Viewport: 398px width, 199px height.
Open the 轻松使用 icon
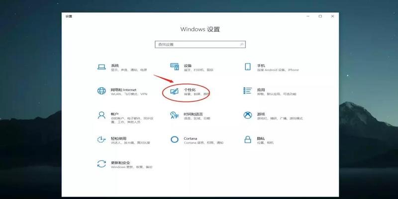[101, 140]
